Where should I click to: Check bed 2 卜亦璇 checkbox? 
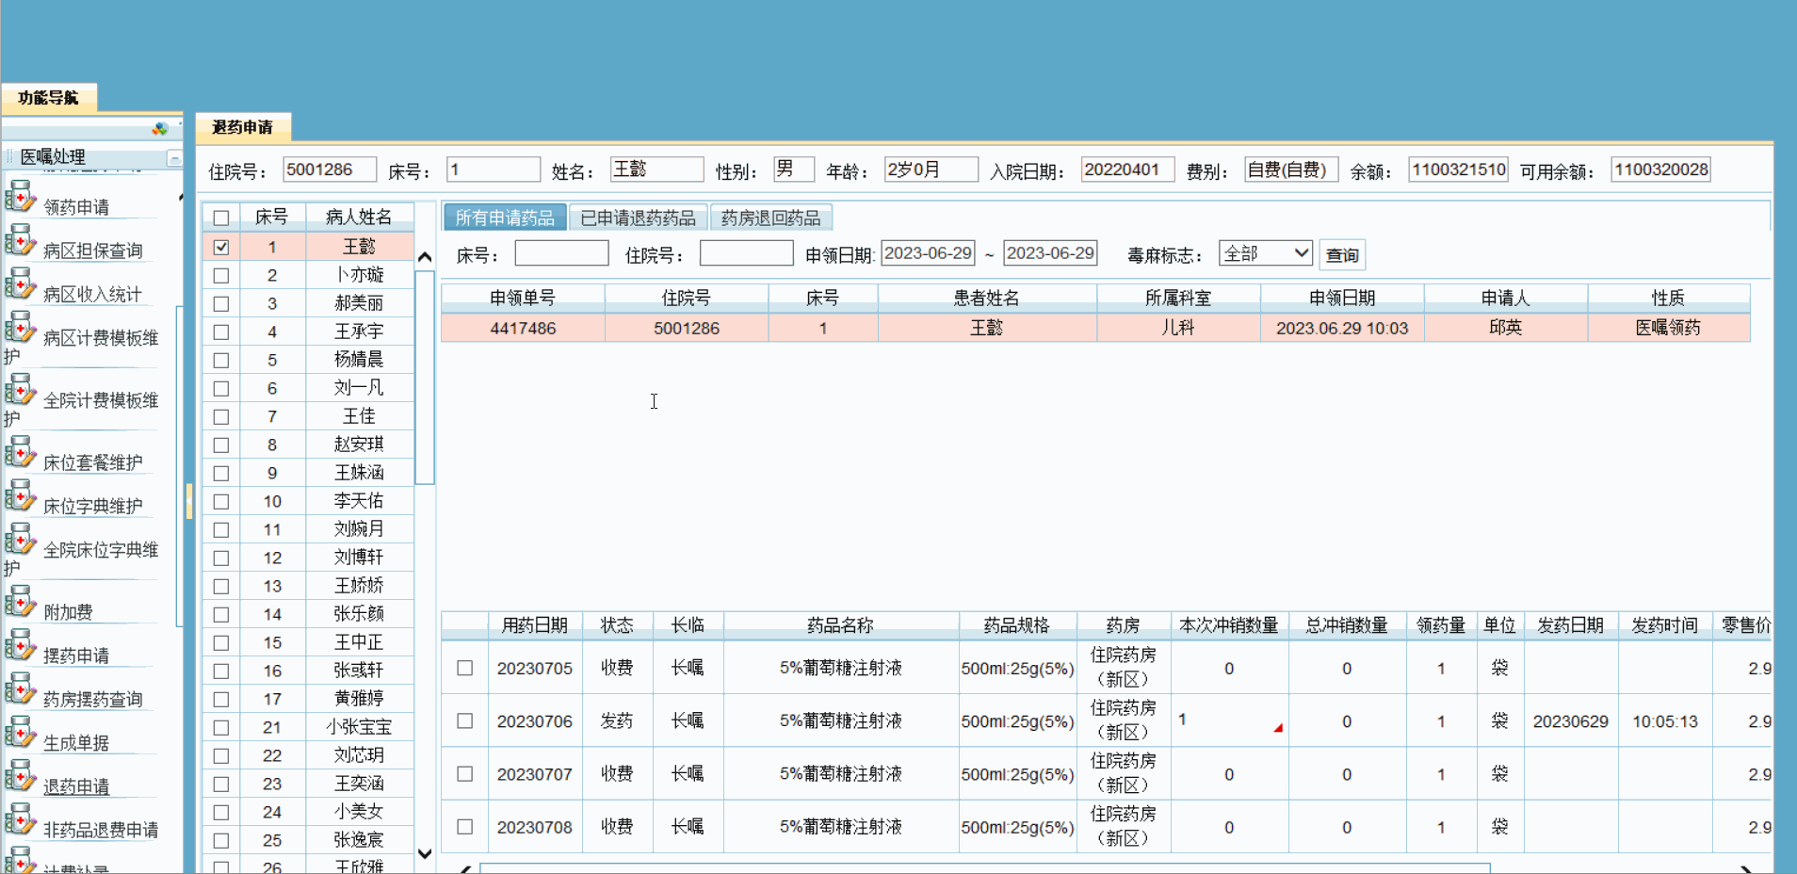tap(221, 275)
